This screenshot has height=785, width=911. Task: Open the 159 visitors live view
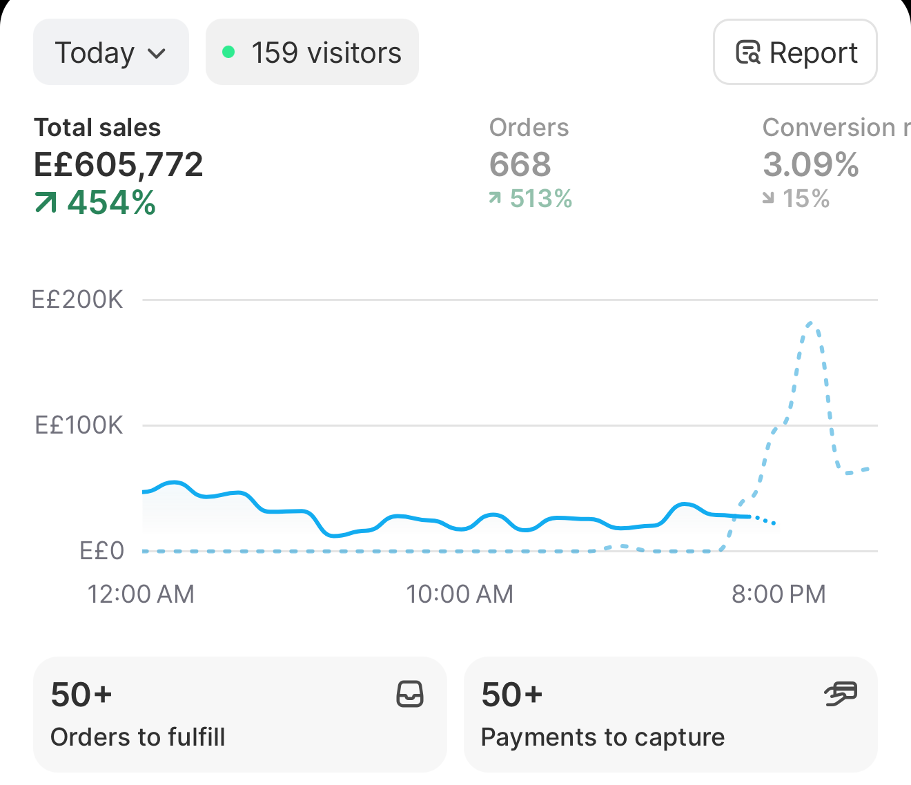(312, 52)
